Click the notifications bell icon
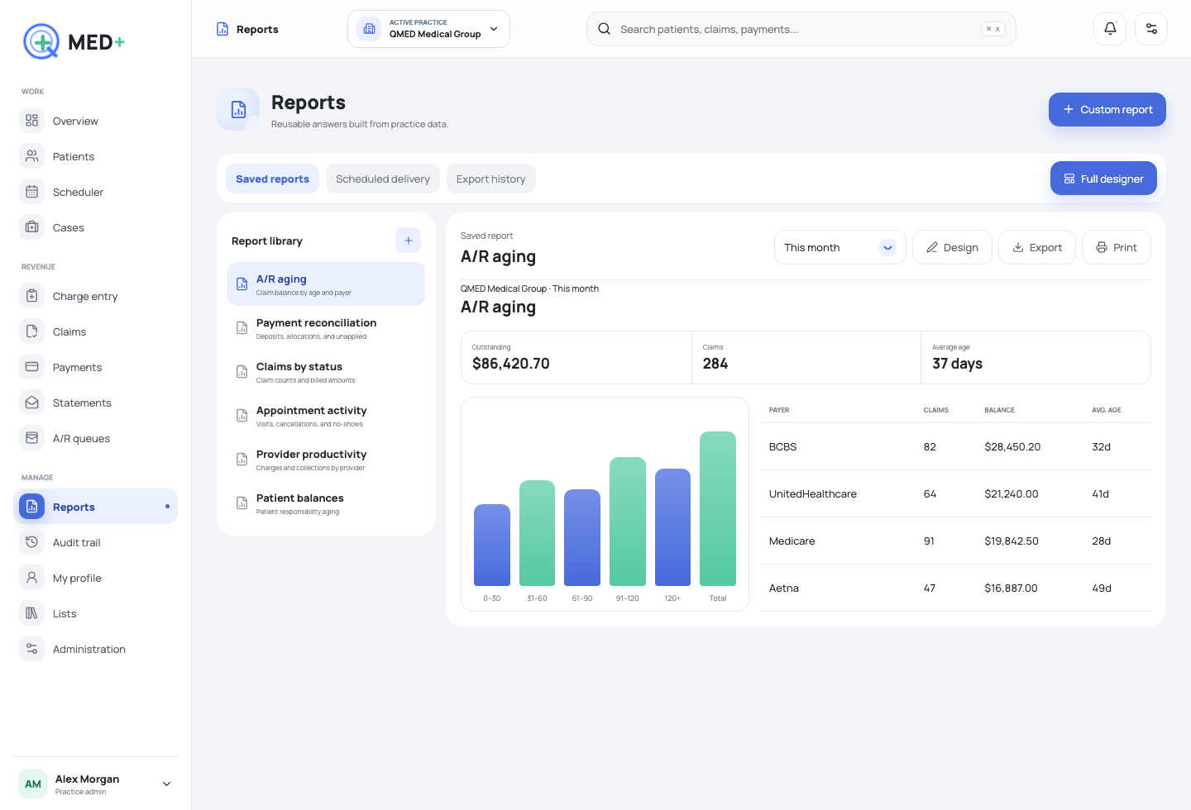The image size is (1191, 810). point(1110,29)
